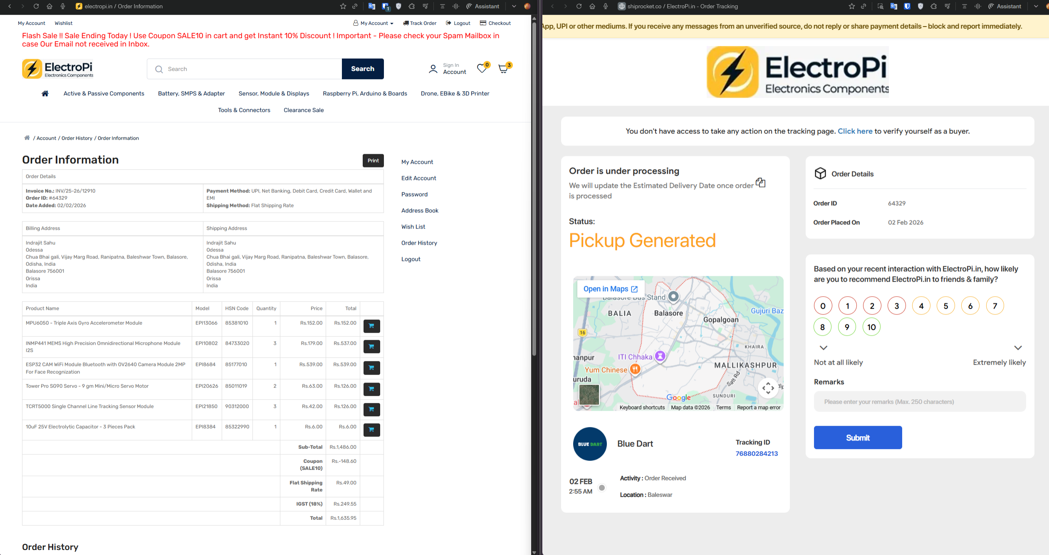The height and width of the screenshot is (555, 1049).
Task: Click the left page vertical scrollbar
Action: point(534,187)
